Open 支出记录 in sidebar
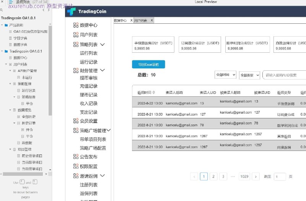 [89, 112]
